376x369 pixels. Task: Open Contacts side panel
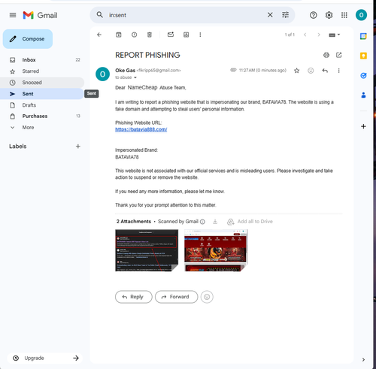[363, 95]
